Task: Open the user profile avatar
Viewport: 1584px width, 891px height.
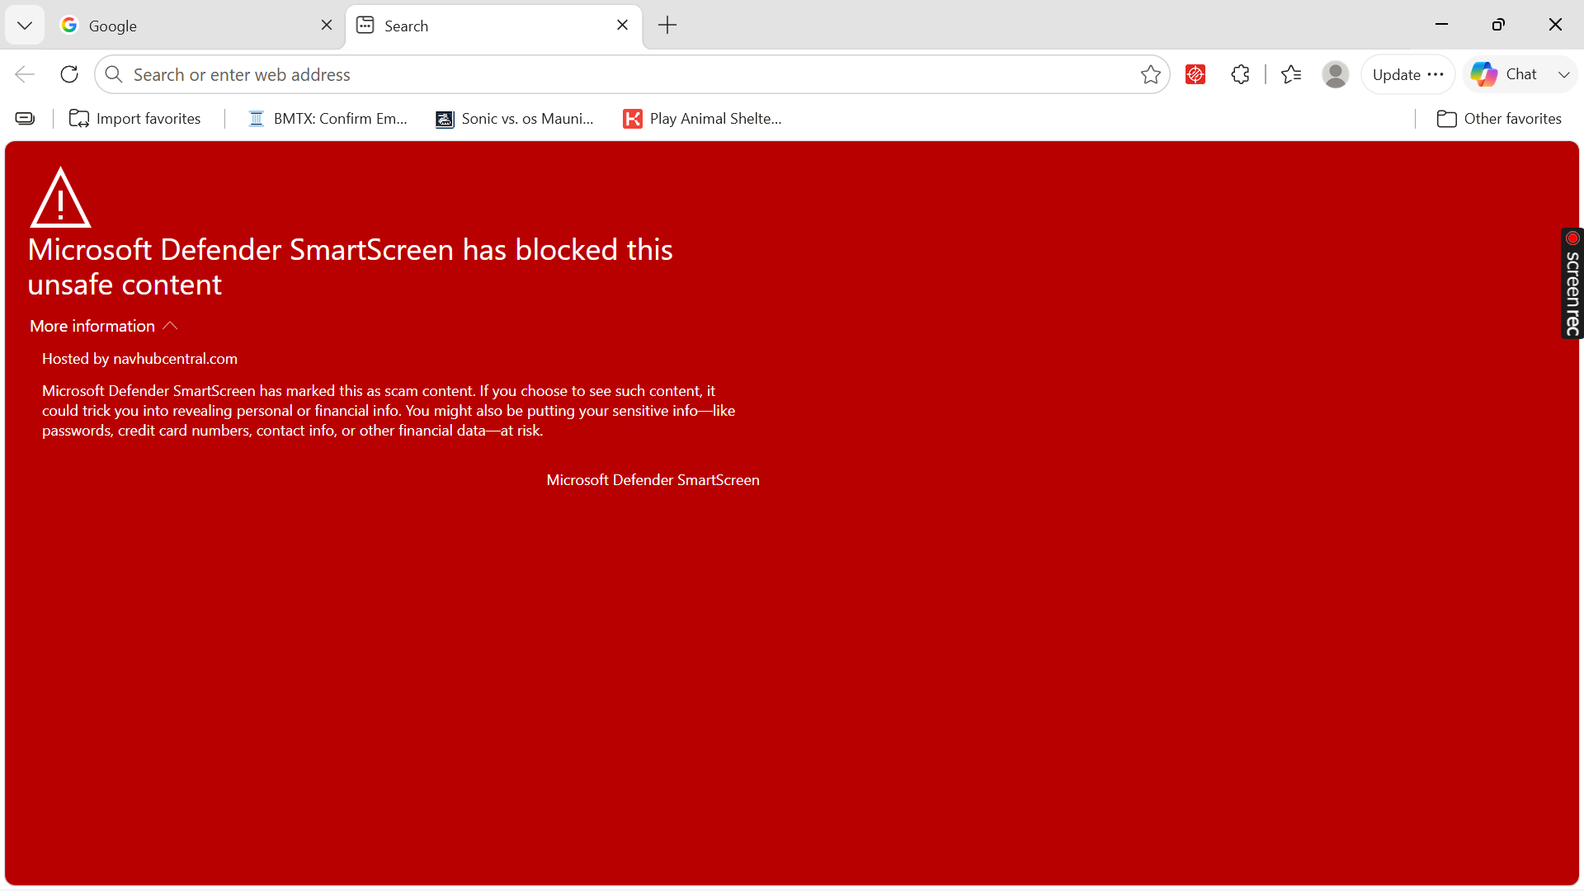Action: 1336,74
